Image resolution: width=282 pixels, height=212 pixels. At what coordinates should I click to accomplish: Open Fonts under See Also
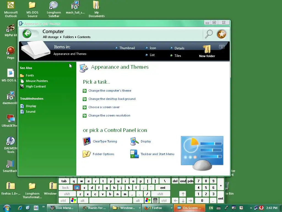[x=27, y=75]
